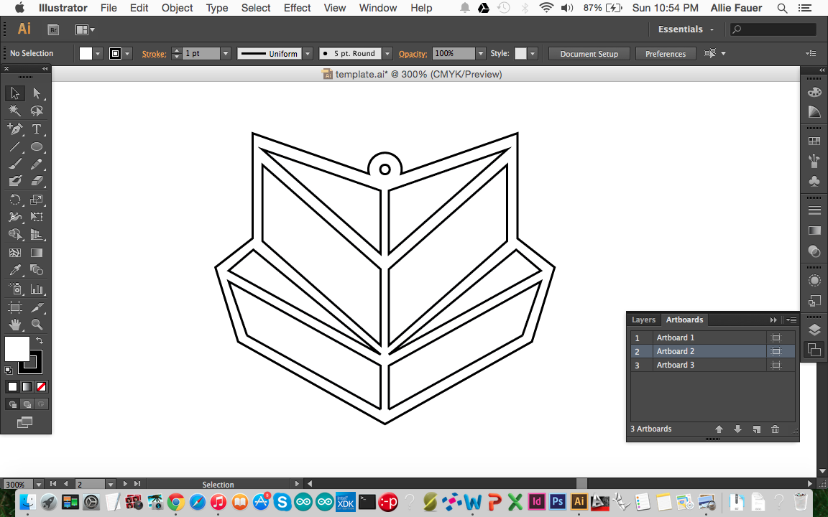Viewport: 828px width, 517px height.
Task: Create a new artboard using the New Artboard icon
Action: pyautogui.click(x=756, y=429)
